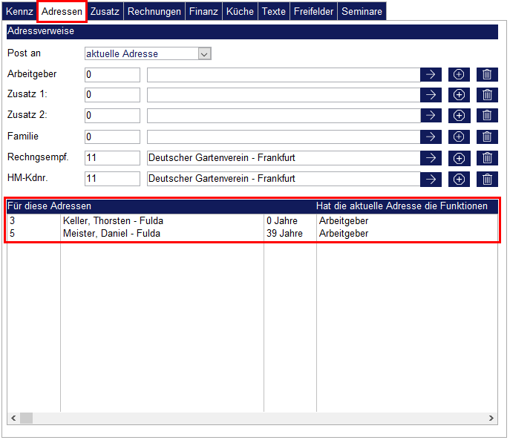Select the Seminare tab
Viewport: 510px width, 440px height.
tap(362, 12)
